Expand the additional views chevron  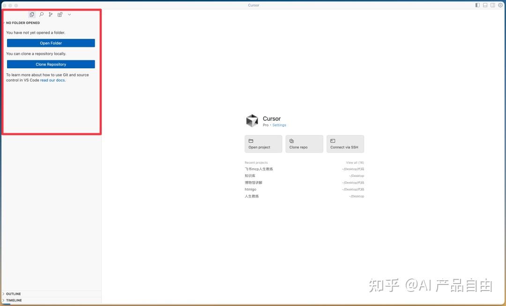pos(69,15)
